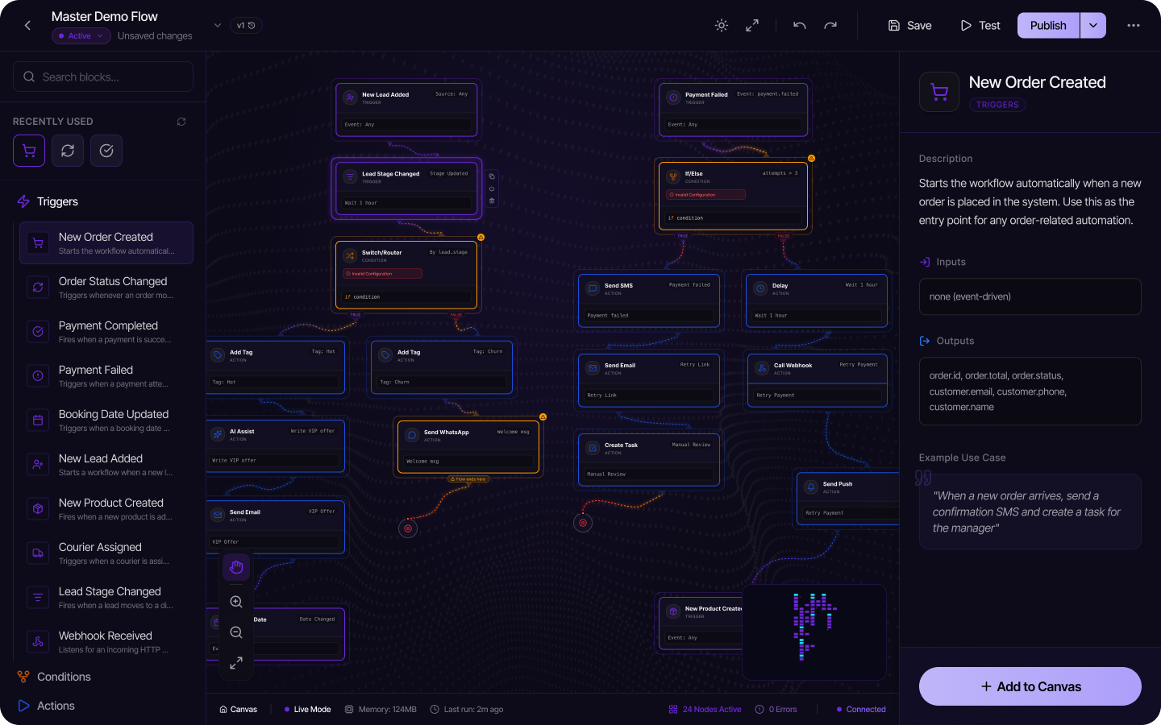Click the redo arrow icon
The image size is (1161, 725).
(x=830, y=26)
